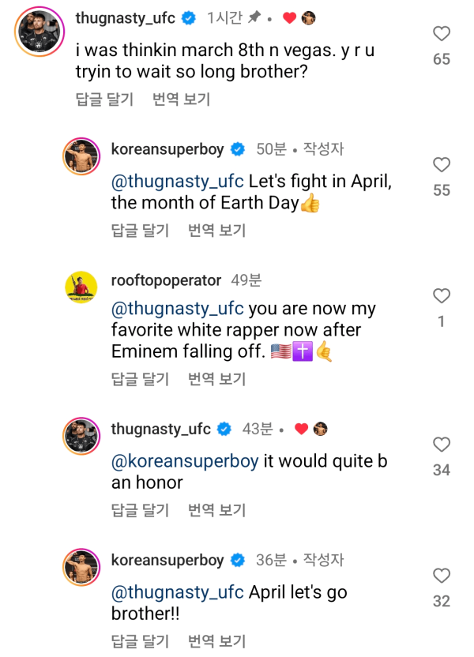Open koreansuperboy username at 36분

tap(167, 560)
